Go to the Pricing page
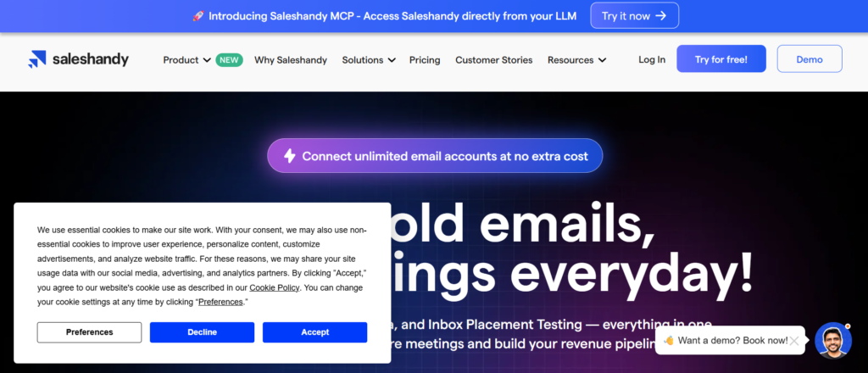868x373 pixels. coord(425,60)
